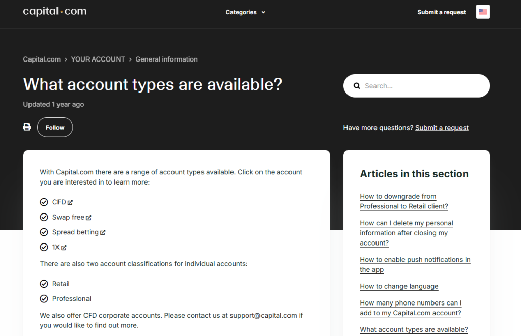Click the search magnifier icon
Screen dimensions: 521x336
[x=357, y=86]
